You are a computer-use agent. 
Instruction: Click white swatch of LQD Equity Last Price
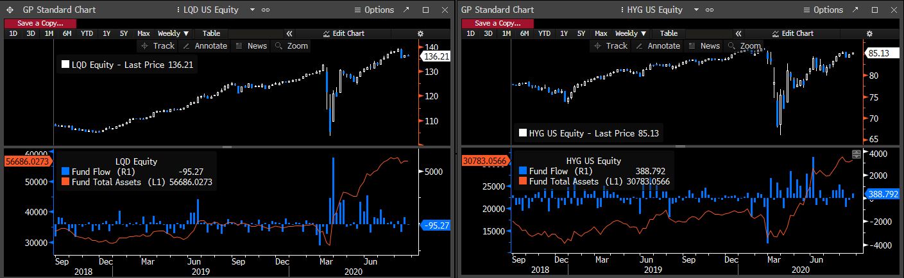tap(65, 64)
